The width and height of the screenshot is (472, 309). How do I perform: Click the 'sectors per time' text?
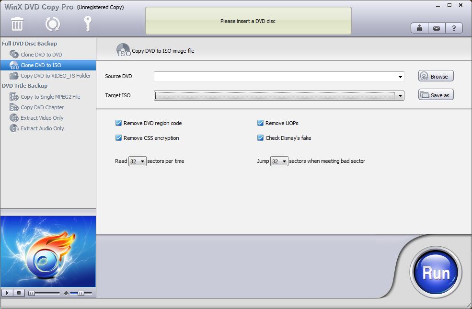(x=166, y=161)
